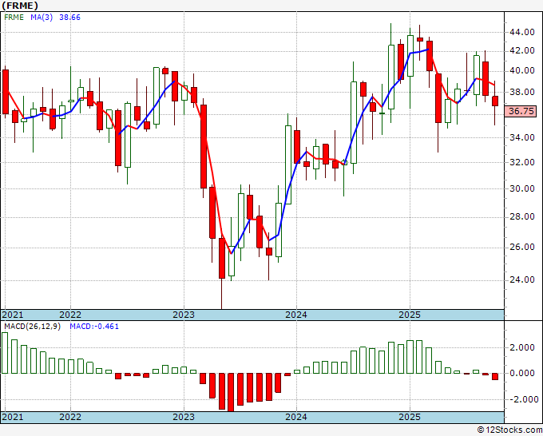543x436 pixels.
Task: Click the deepest red MACD bar in 2023
Action: point(231,392)
